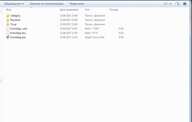
Task: Click the Delphi FunctApp.pas file icon
Action: click(x=8, y=37)
